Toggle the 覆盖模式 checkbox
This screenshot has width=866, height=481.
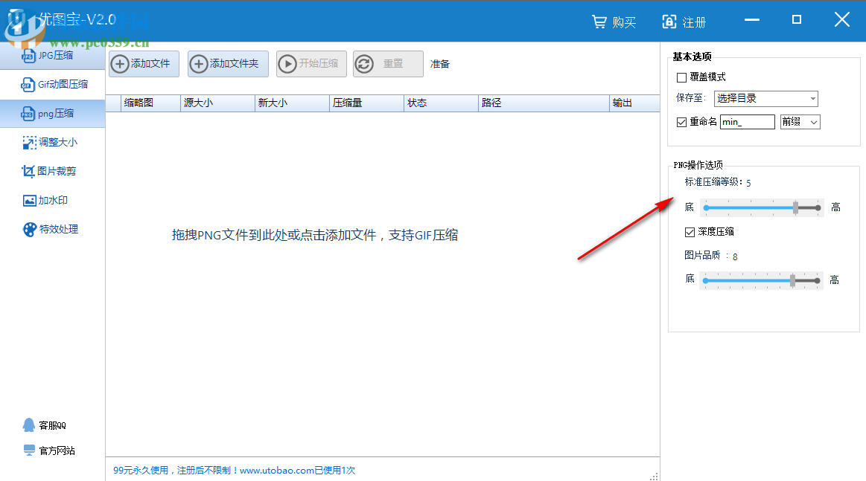click(x=681, y=78)
